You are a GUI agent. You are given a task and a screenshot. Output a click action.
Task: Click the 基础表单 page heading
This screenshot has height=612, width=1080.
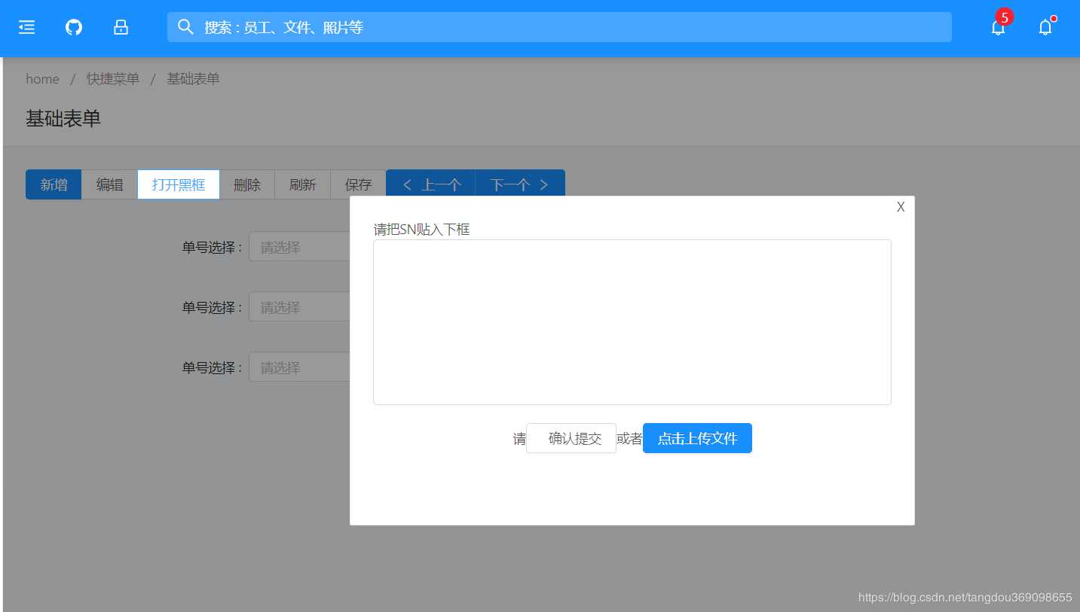pos(63,118)
